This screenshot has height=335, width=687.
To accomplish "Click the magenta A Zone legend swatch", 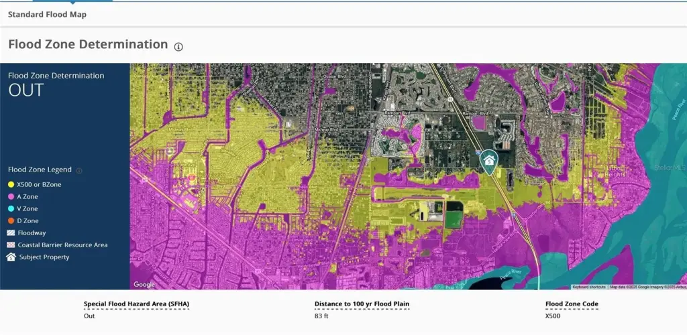I will coord(11,196).
